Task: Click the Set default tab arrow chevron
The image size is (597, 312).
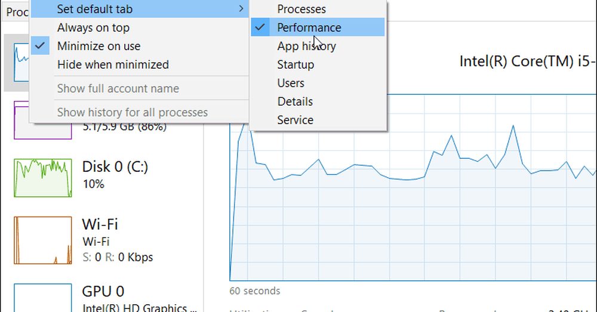Action: point(241,9)
